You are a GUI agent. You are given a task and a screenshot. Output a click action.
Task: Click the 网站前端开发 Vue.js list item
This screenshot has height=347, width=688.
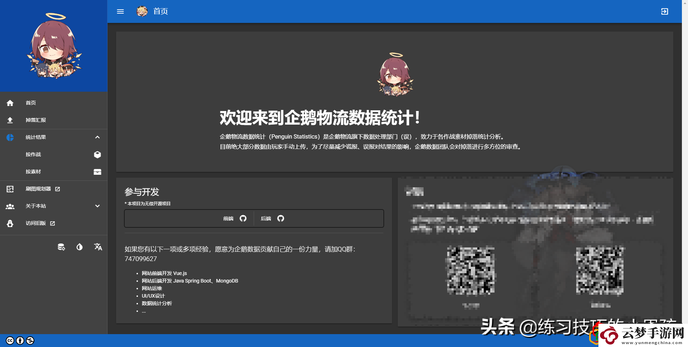point(164,273)
